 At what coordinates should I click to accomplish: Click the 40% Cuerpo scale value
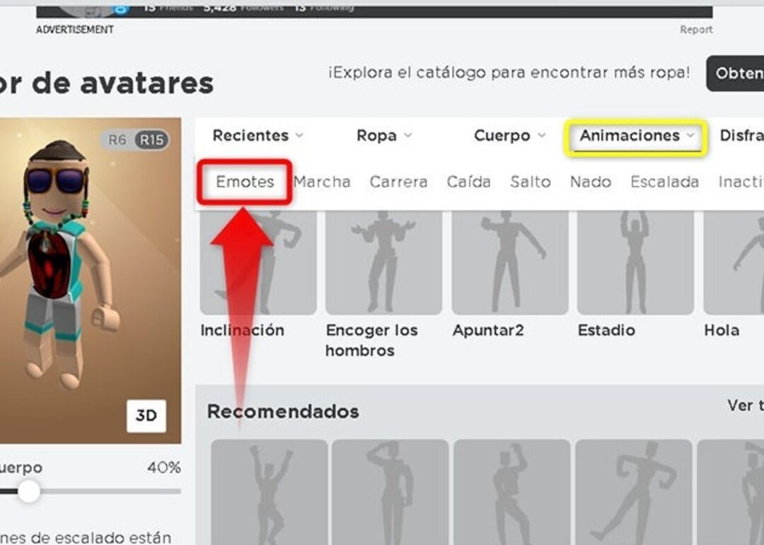click(x=164, y=467)
